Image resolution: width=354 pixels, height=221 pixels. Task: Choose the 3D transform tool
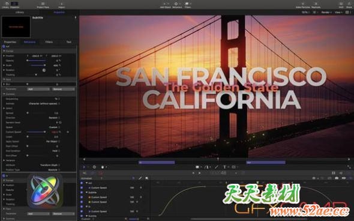pyautogui.click(x=94, y=167)
